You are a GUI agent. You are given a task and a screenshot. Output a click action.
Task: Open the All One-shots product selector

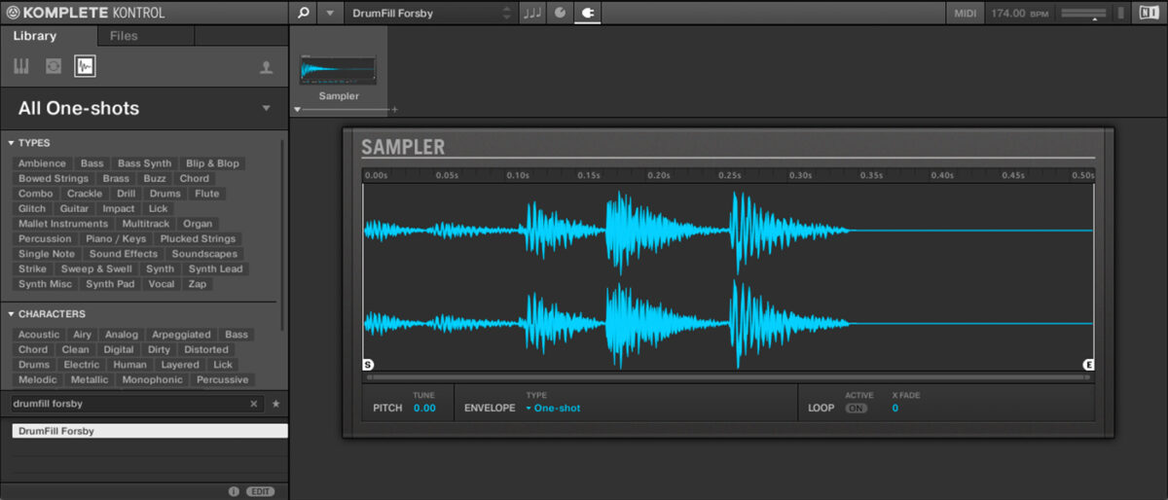[143, 108]
